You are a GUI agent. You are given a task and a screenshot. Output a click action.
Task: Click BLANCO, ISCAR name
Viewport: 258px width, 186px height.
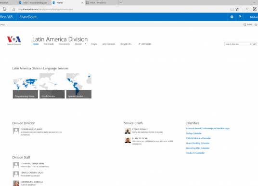pos(140,138)
